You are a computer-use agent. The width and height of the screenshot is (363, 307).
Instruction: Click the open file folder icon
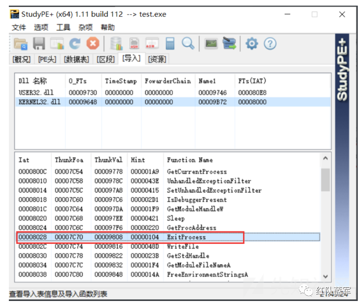point(21,44)
